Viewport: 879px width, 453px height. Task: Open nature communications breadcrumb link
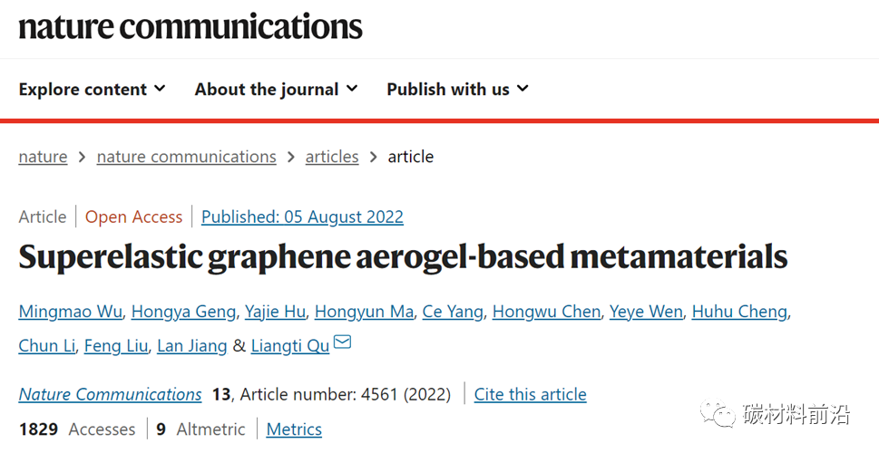(x=186, y=157)
